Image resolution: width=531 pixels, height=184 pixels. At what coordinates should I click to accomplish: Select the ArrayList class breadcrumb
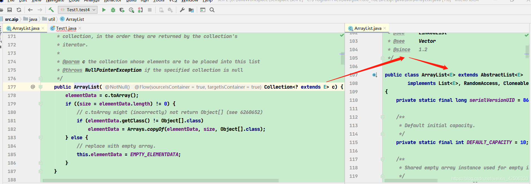pyautogui.click(x=72, y=19)
